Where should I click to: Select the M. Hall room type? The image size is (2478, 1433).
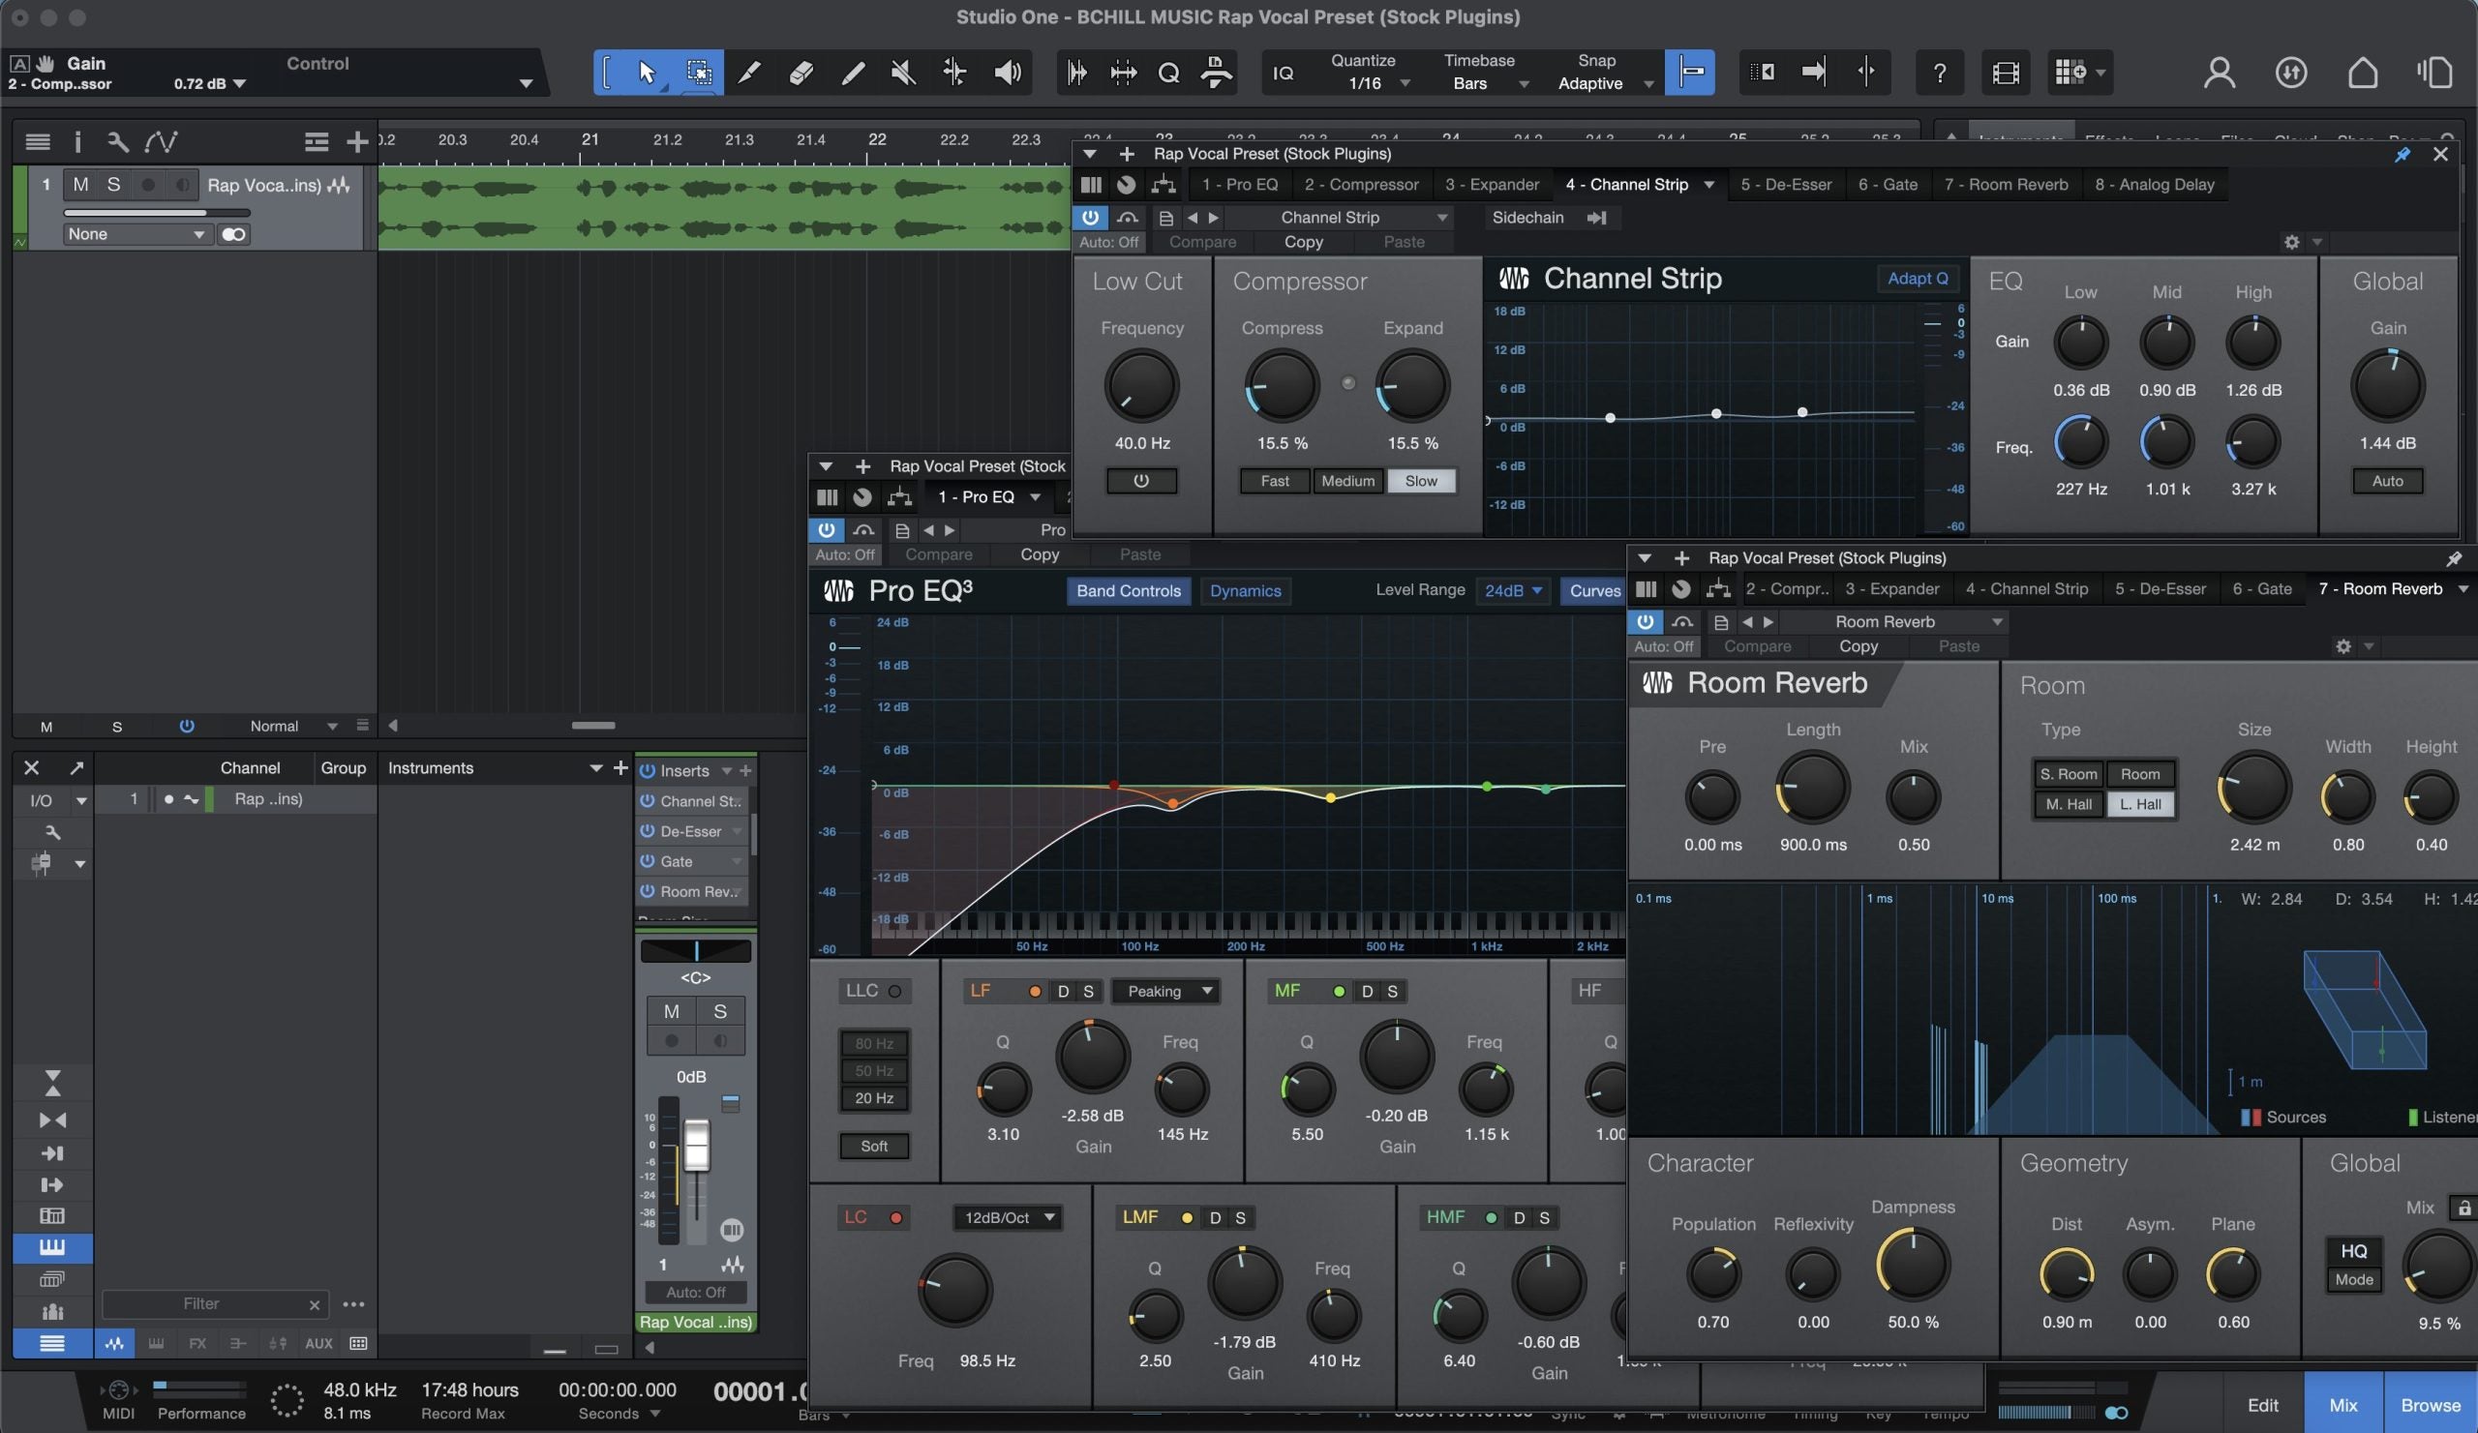pos(2068,804)
